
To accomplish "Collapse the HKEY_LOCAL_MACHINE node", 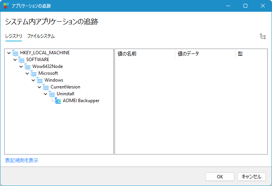I will tap(9, 53).
